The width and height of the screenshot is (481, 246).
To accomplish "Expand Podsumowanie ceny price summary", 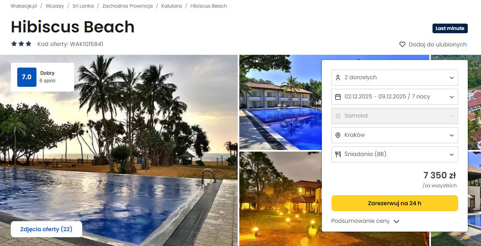I will click(365, 221).
